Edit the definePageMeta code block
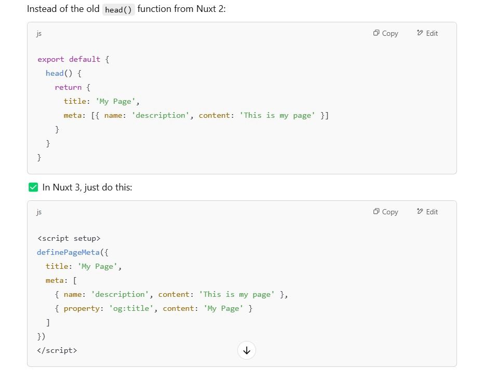 pyautogui.click(x=427, y=212)
